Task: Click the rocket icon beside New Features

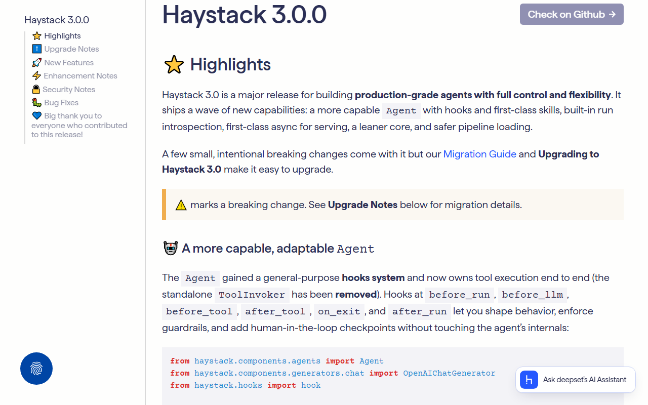Action: [36, 63]
